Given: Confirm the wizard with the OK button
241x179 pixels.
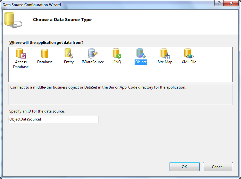Looking at the screenshot, I should point(184,167).
